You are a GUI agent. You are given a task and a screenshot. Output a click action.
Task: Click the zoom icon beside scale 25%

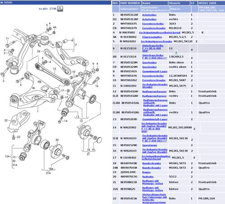click(x=60, y=9)
